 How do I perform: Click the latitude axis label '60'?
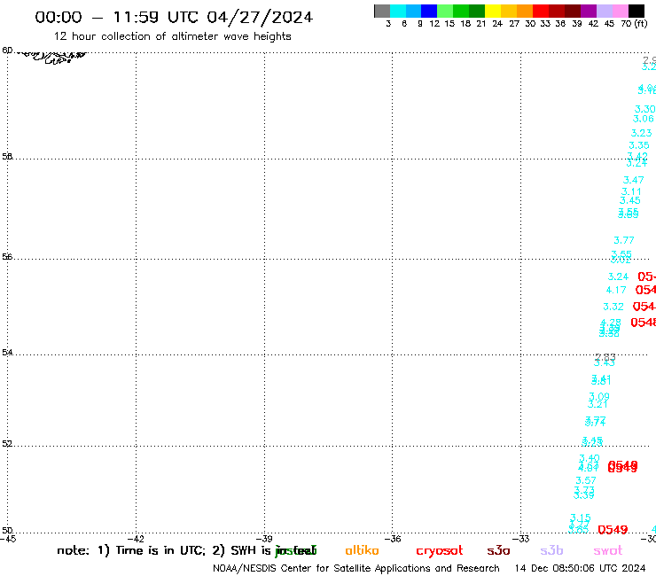[7, 51]
